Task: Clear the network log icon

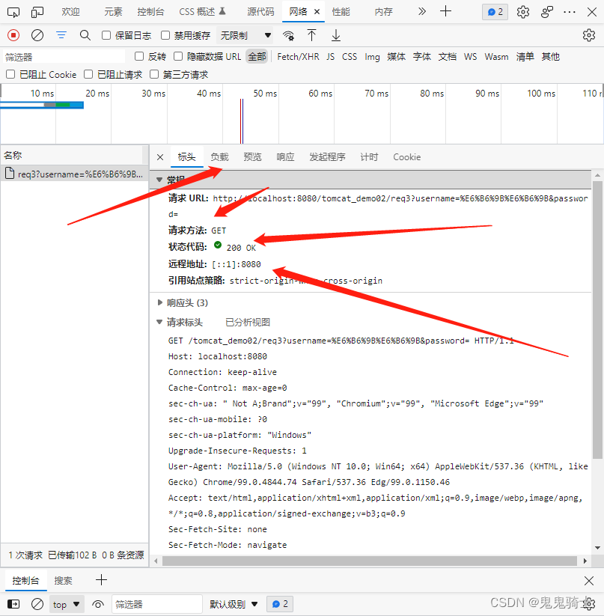Action: coord(37,35)
